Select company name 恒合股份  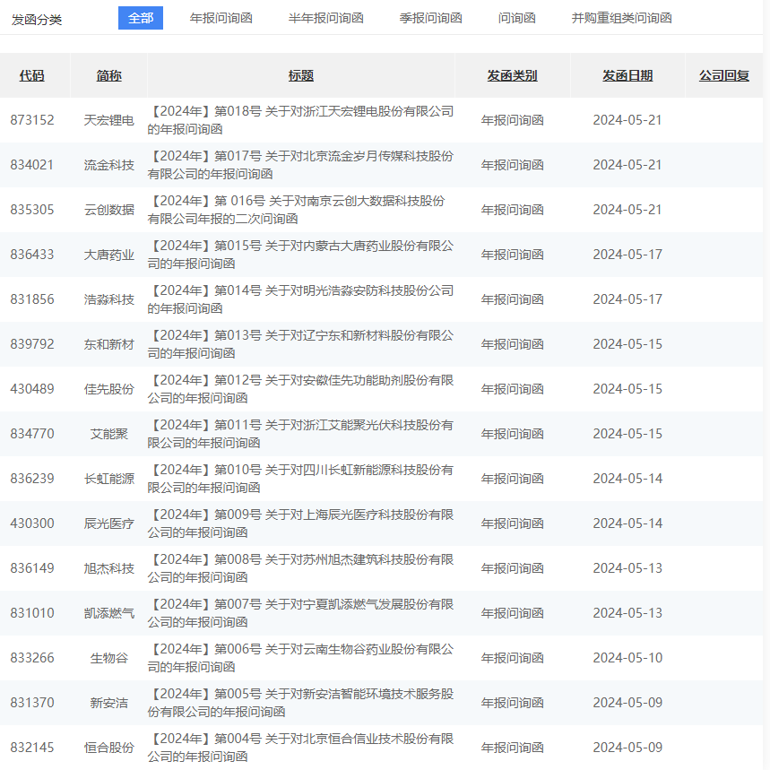tap(109, 748)
